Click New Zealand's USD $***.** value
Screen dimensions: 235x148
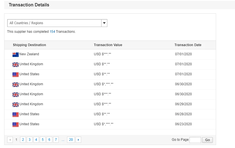[103, 54]
